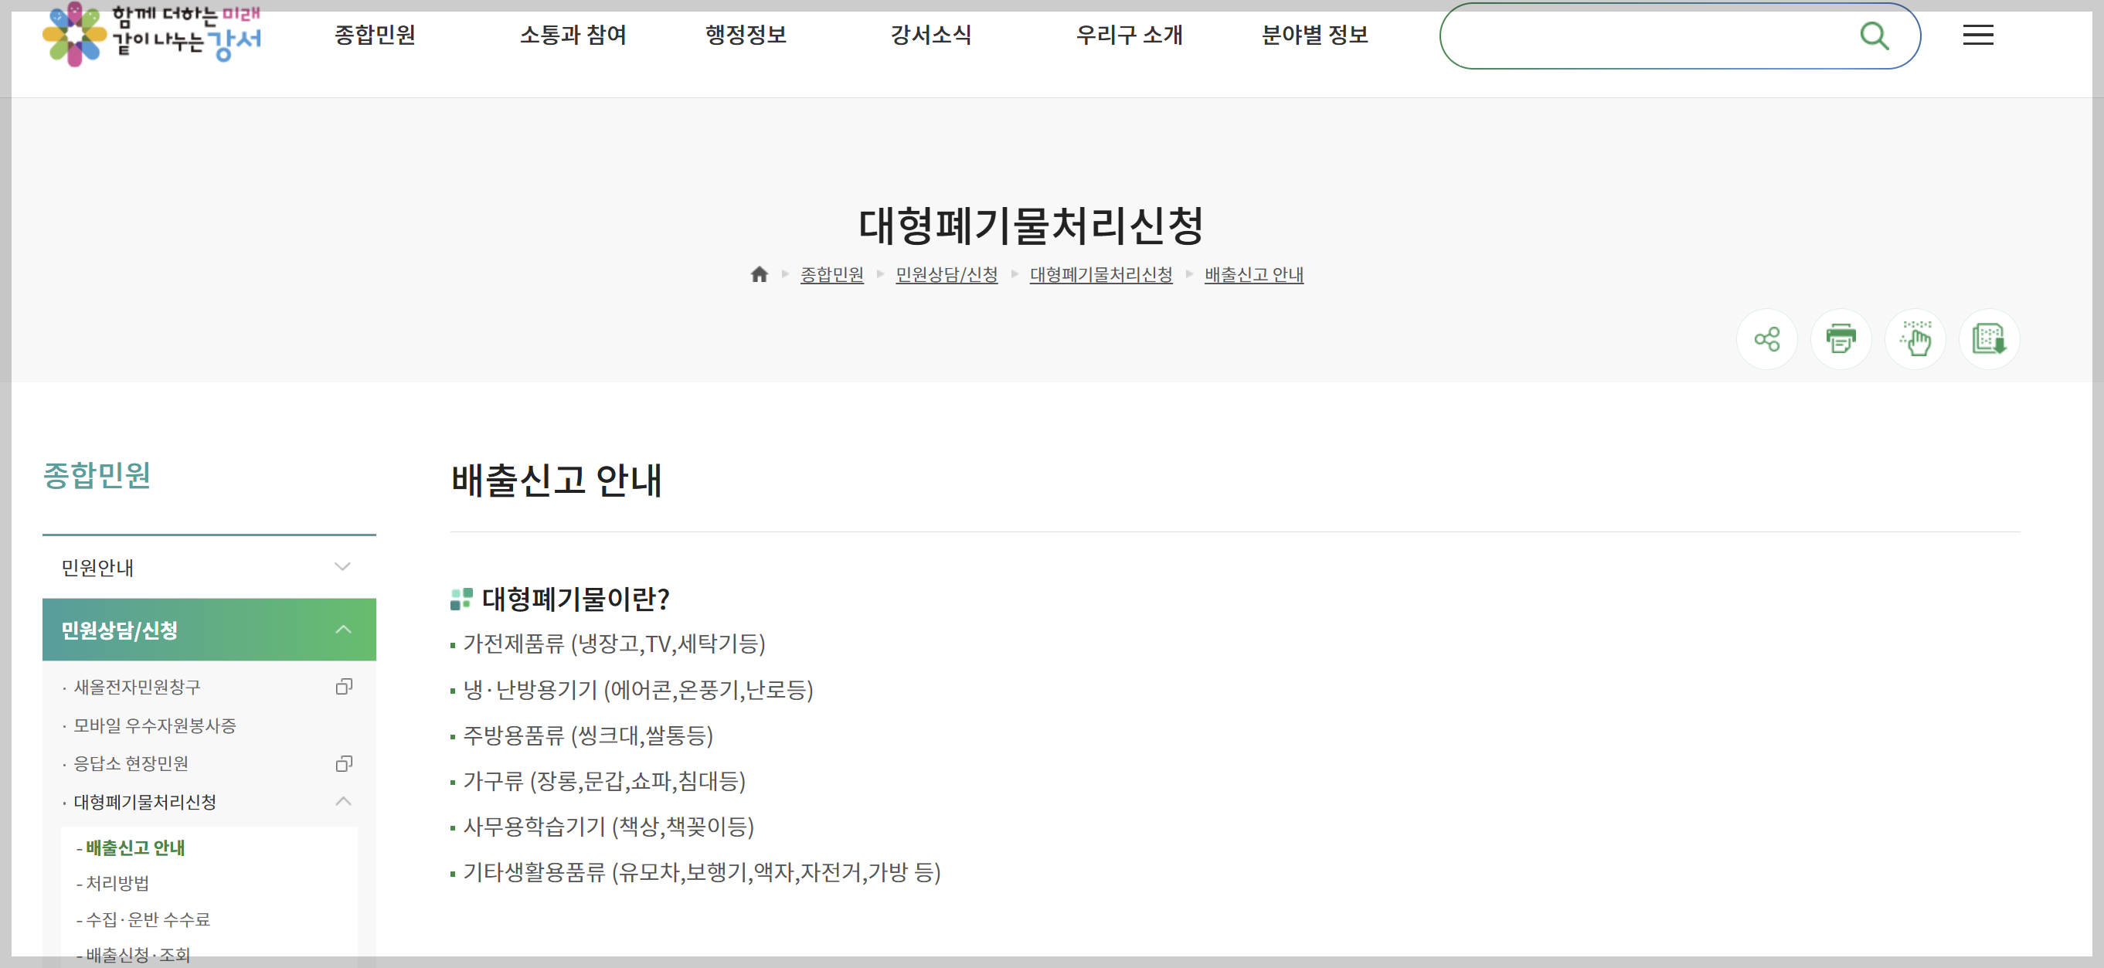The image size is (2104, 968).
Task: Click the Gangseo district logo
Action: tap(152, 34)
